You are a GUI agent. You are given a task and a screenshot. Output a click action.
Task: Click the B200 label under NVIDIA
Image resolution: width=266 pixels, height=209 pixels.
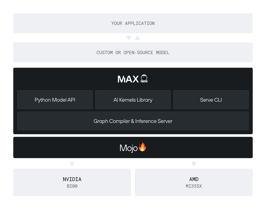coord(72,186)
